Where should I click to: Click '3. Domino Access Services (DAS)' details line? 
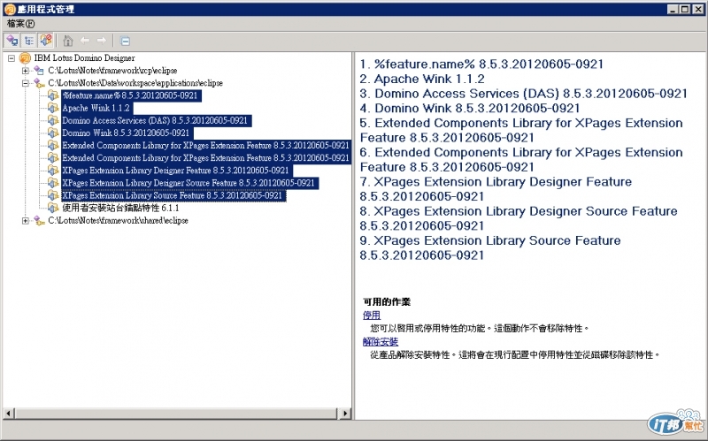pos(523,94)
